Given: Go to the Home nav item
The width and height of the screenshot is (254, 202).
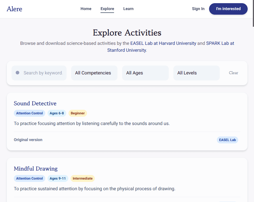Looking at the screenshot, I should 86,9.
